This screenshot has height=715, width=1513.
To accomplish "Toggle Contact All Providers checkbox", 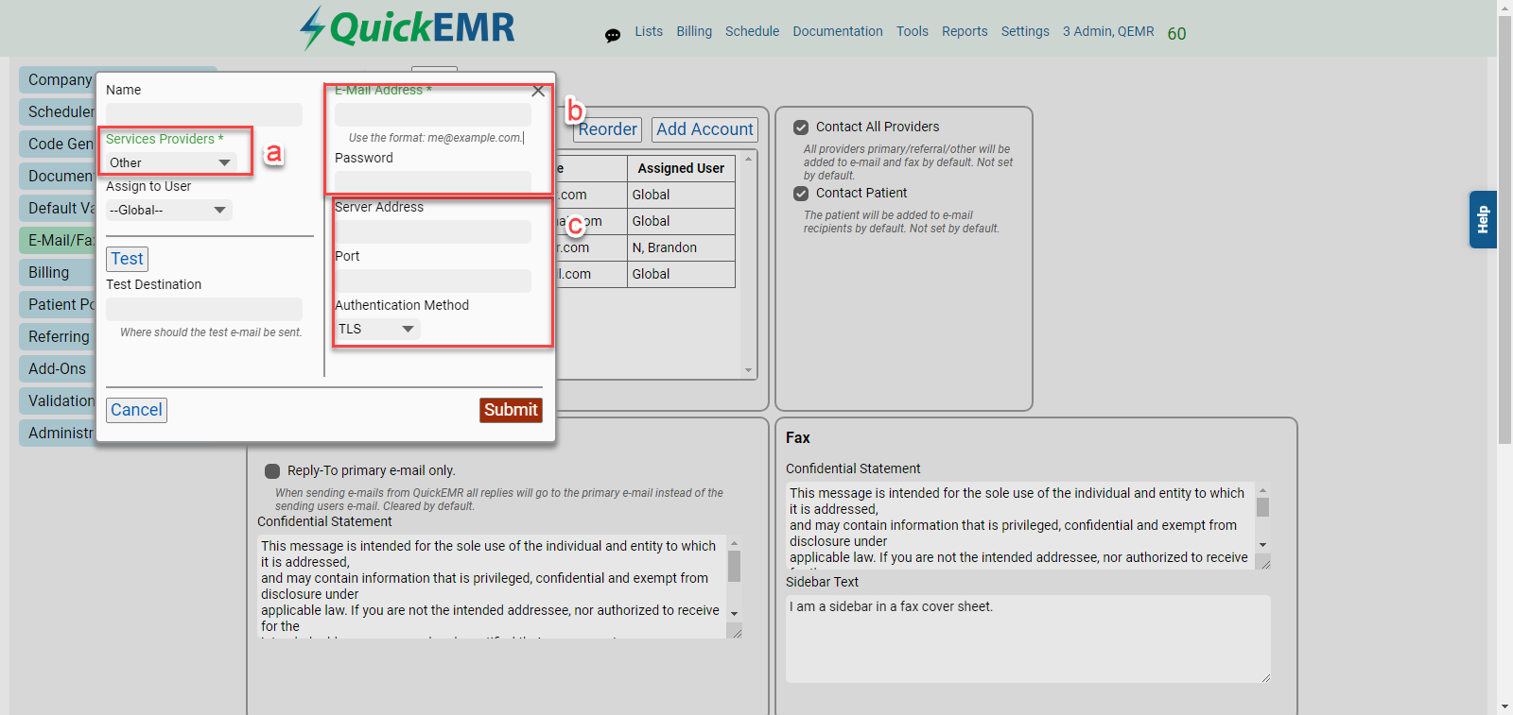I will click(x=801, y=128).
